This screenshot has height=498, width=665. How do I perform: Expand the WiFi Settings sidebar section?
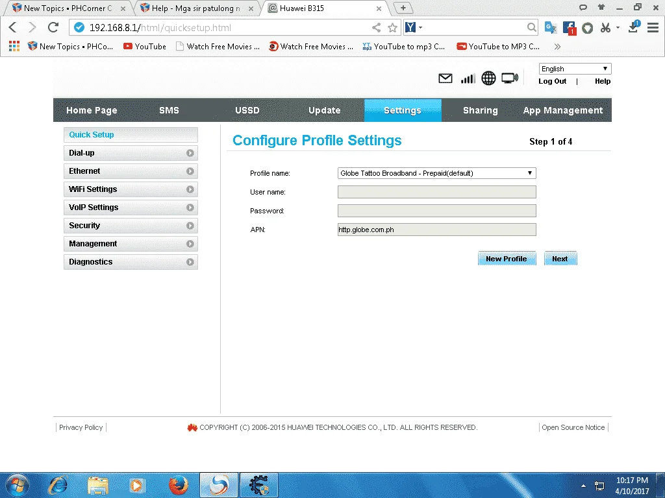pos(131,189)
